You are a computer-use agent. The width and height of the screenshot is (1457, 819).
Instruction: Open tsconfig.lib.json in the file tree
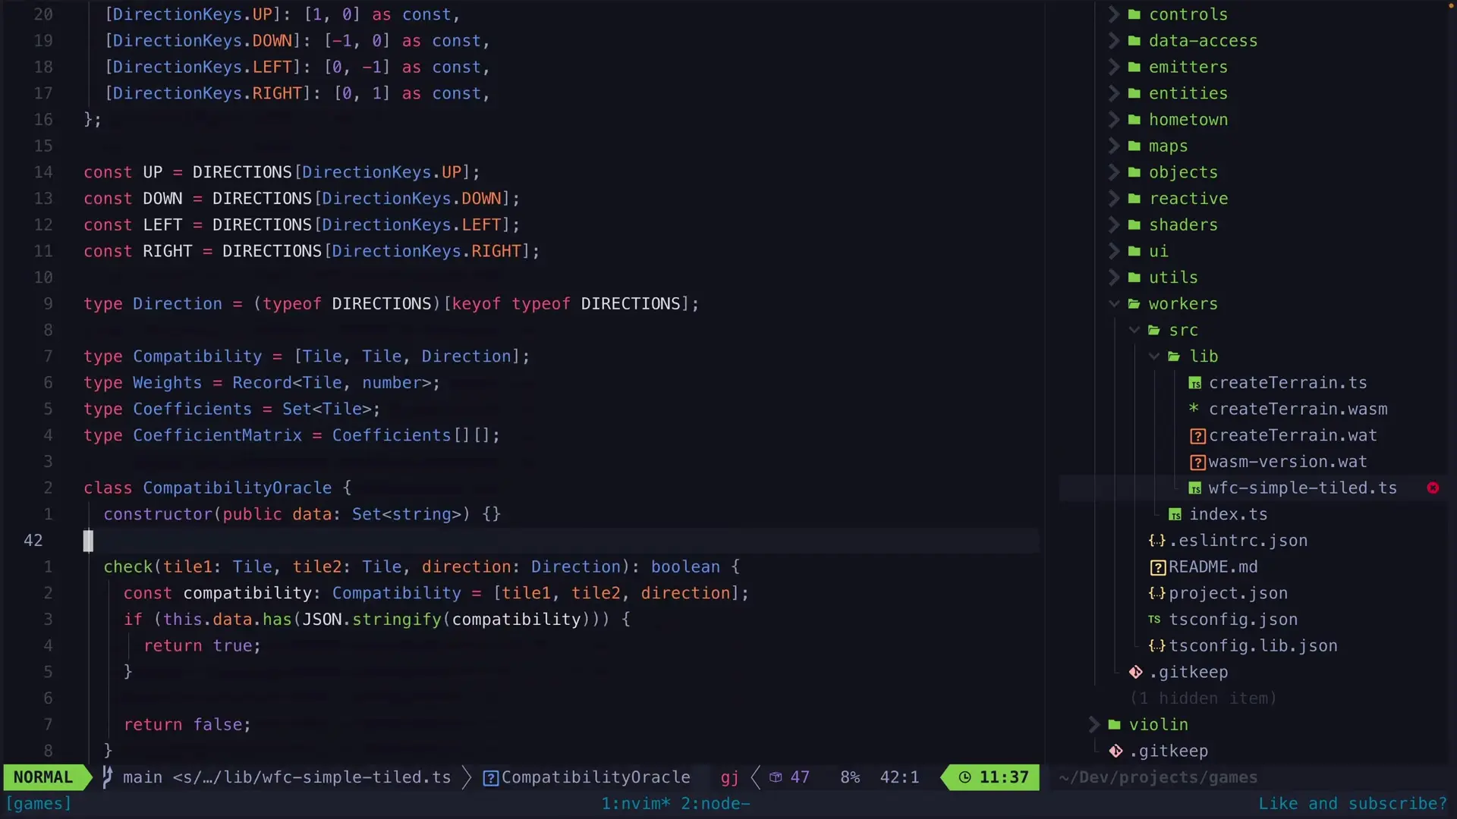(x=1253, y=646)
